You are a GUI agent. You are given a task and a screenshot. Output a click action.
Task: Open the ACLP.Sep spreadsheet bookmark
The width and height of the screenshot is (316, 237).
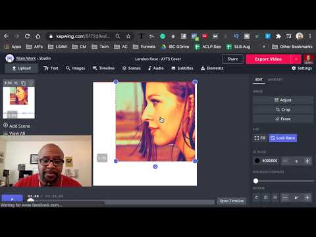click(x=208, y=47)
